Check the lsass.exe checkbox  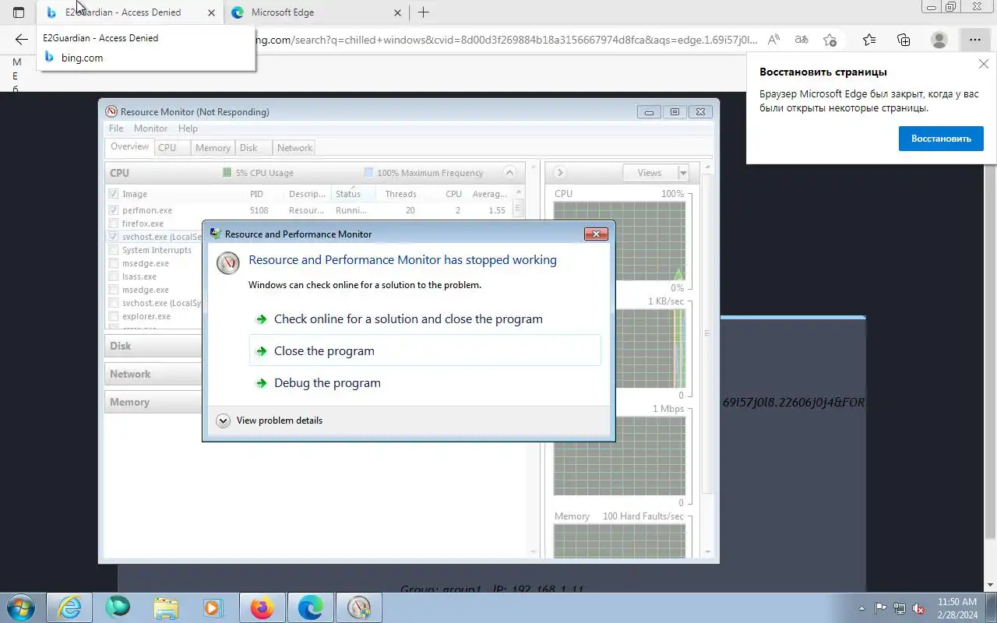[x=114, y=276]
